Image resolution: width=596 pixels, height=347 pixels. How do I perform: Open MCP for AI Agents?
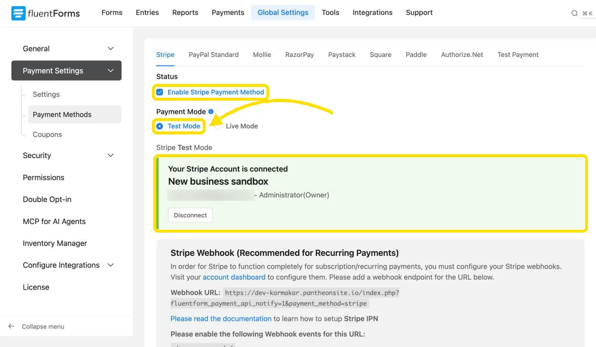click(54, 221)
